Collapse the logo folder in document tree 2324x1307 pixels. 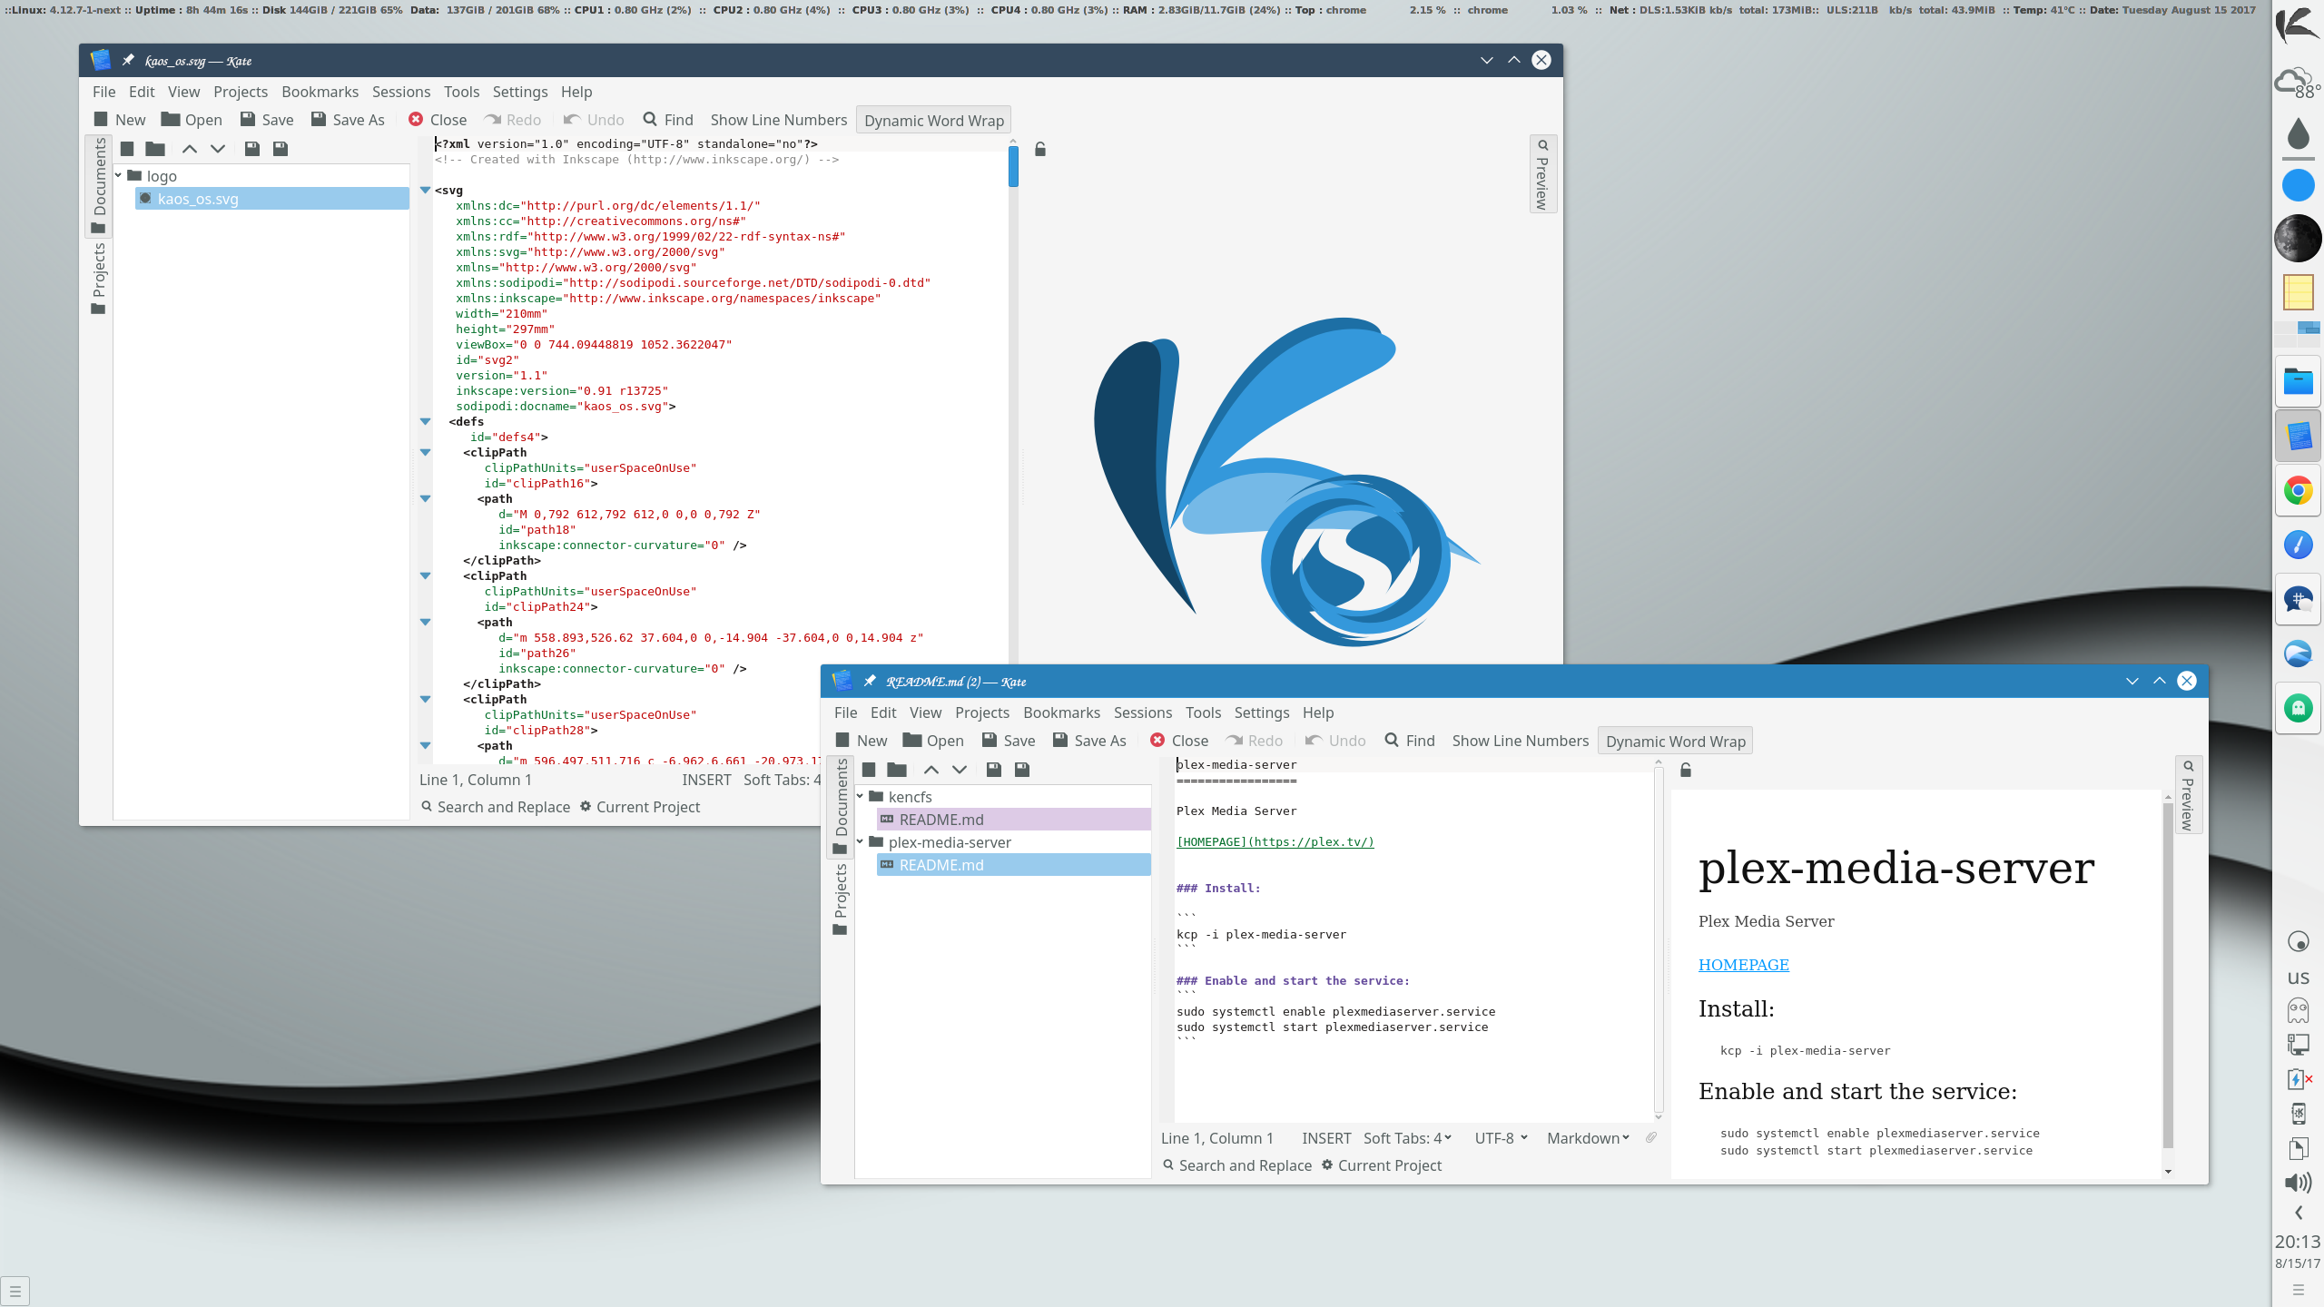pyautogui.click(x=119, y=175)
